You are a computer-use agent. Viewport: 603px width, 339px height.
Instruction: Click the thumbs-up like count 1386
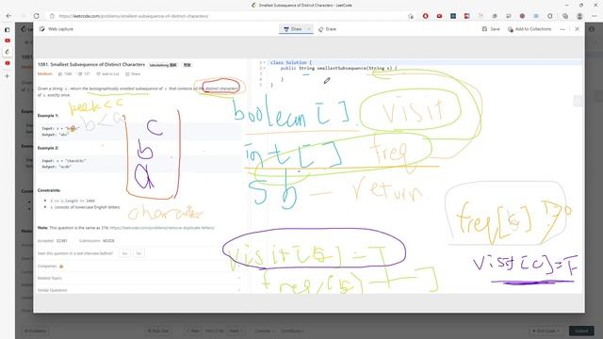click(x=65, y=73)
